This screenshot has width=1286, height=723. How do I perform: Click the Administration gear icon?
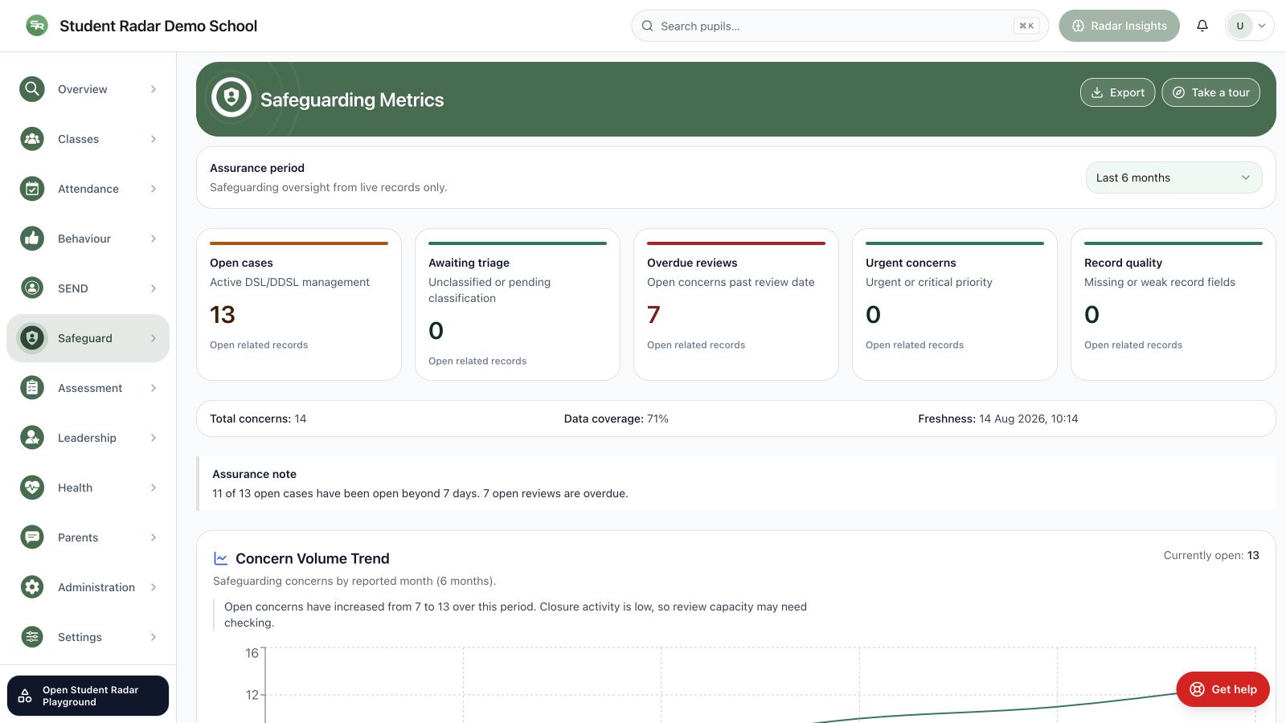32,587
